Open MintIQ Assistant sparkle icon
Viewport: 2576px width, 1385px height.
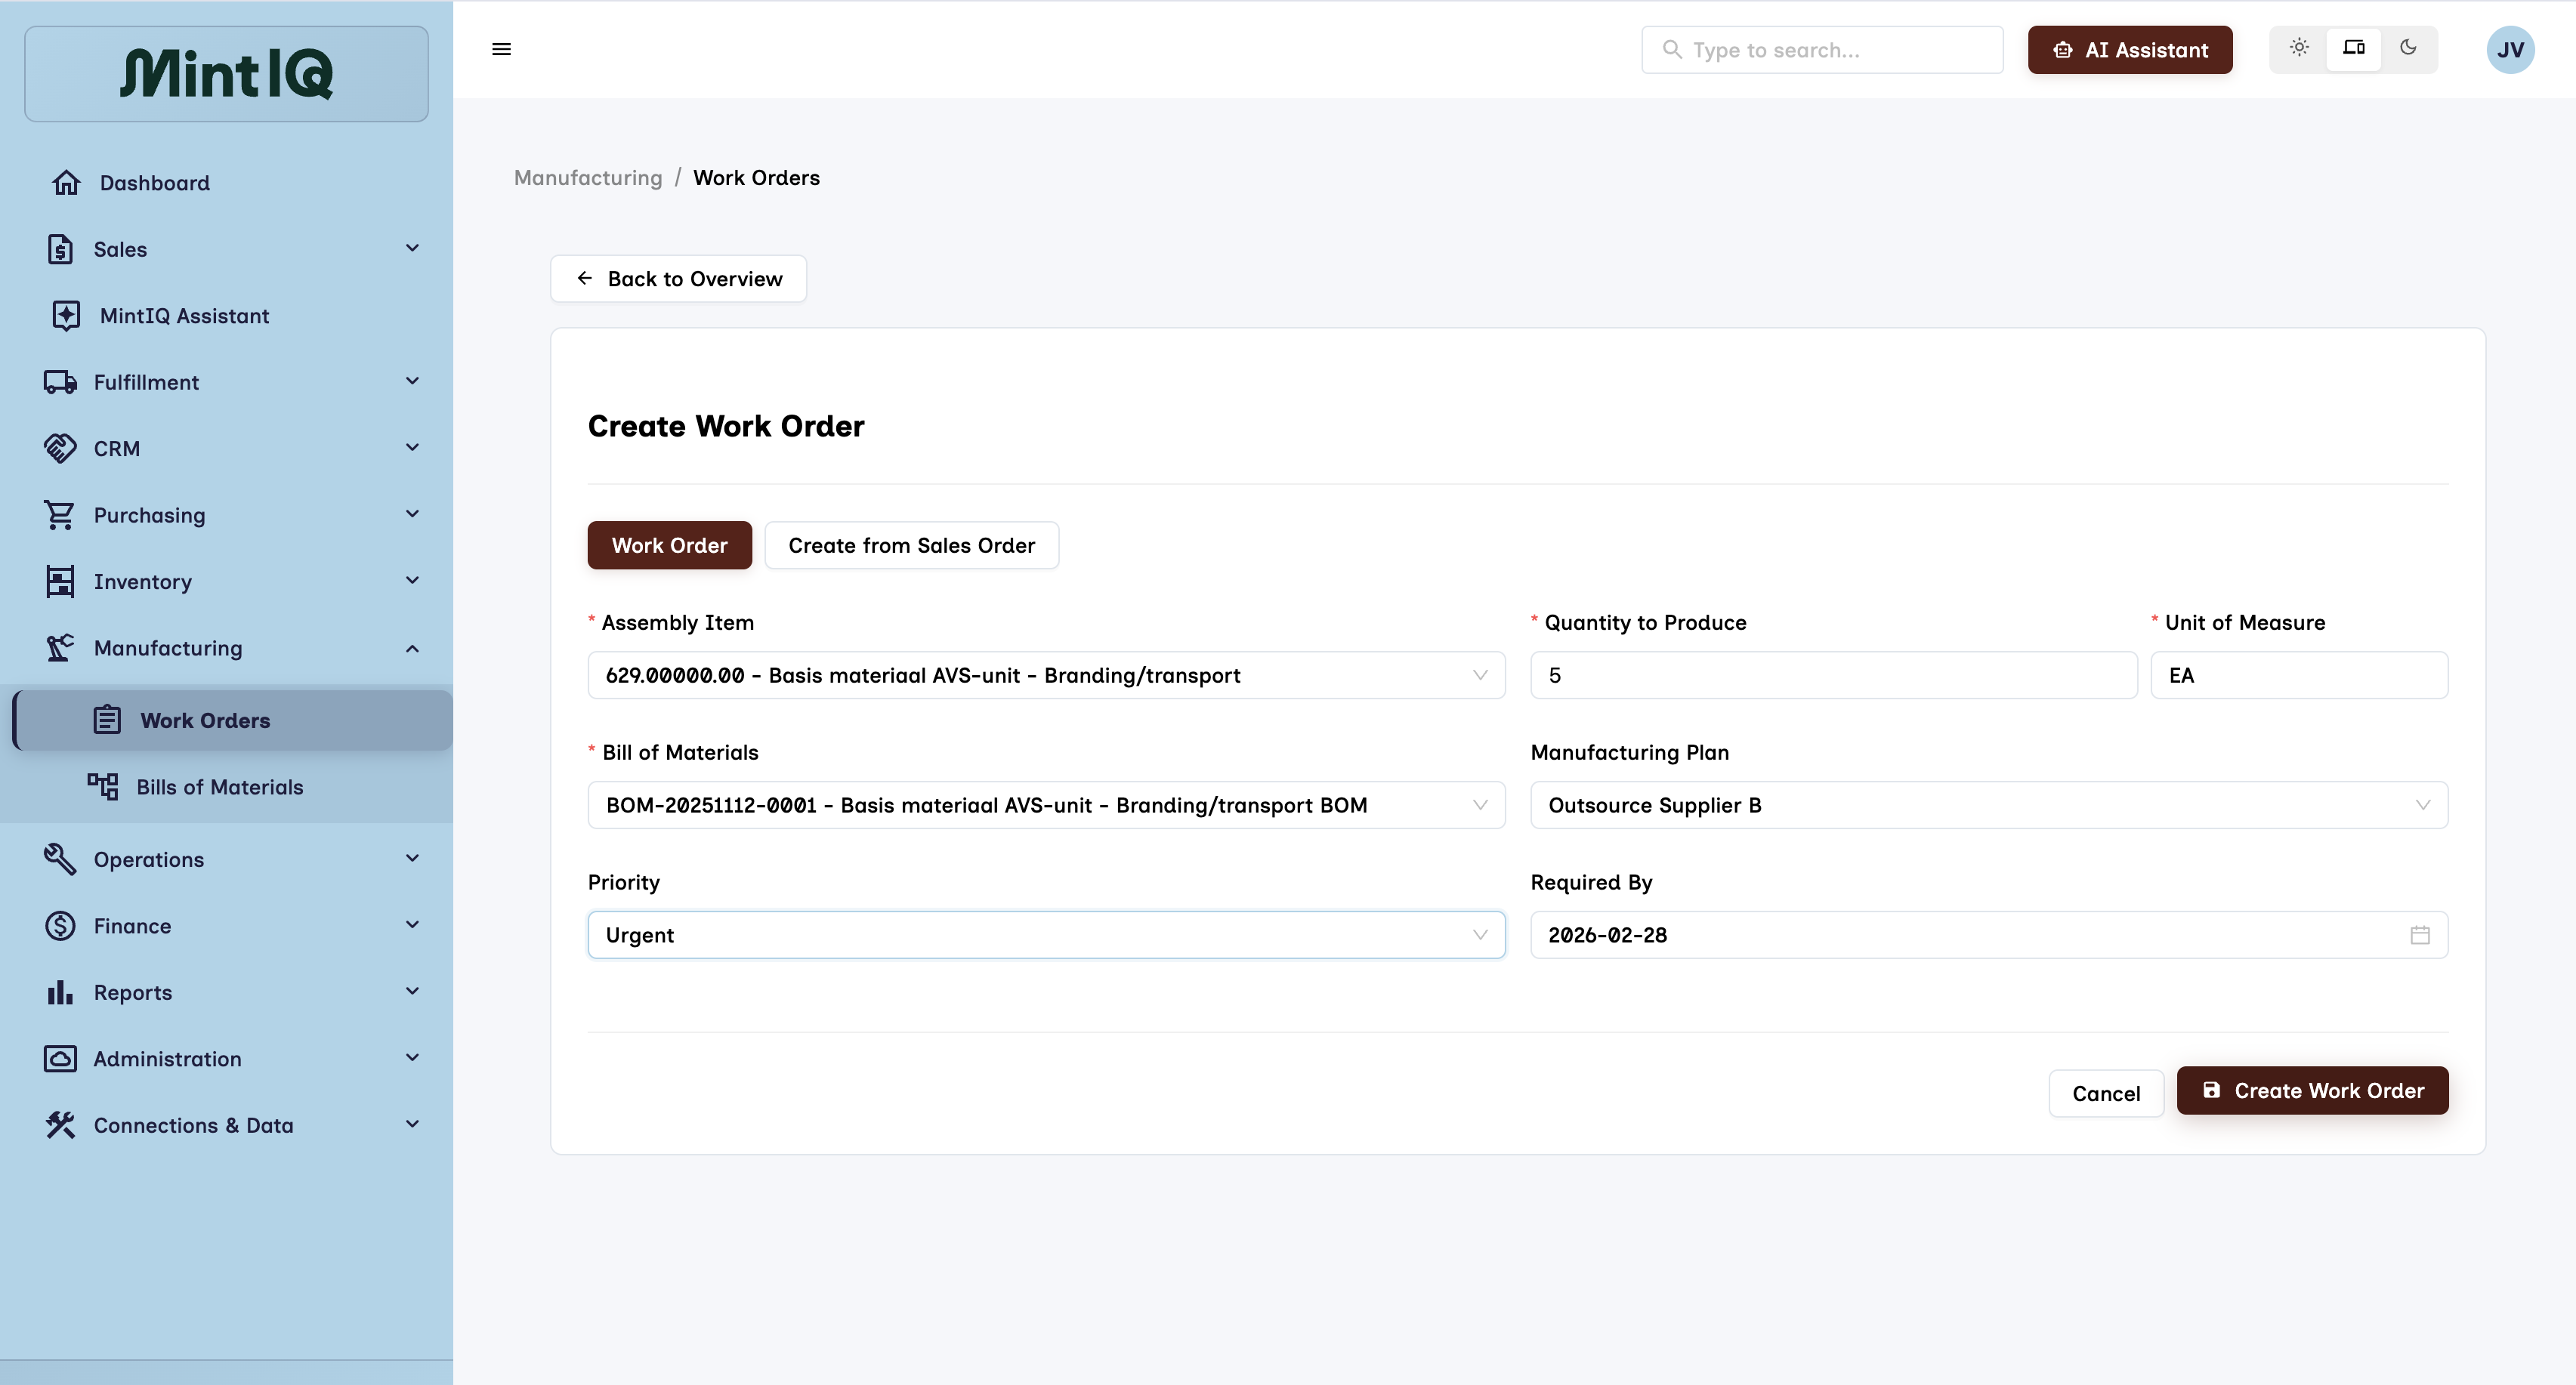[66, 316]
